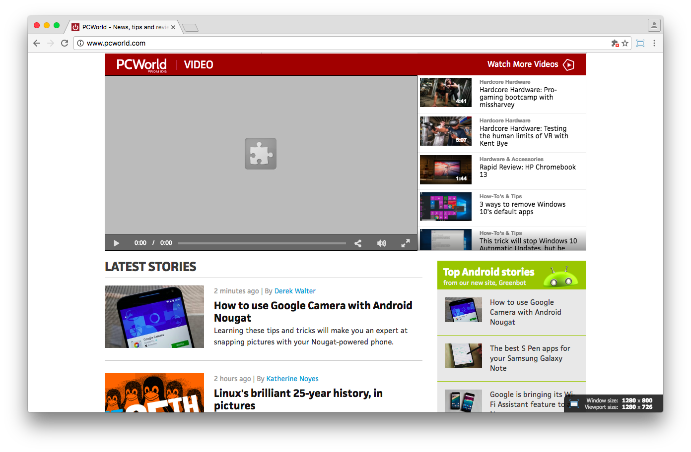691x452 pixels.
Task: Click the video share icon
Action: [x=358, y=243]
